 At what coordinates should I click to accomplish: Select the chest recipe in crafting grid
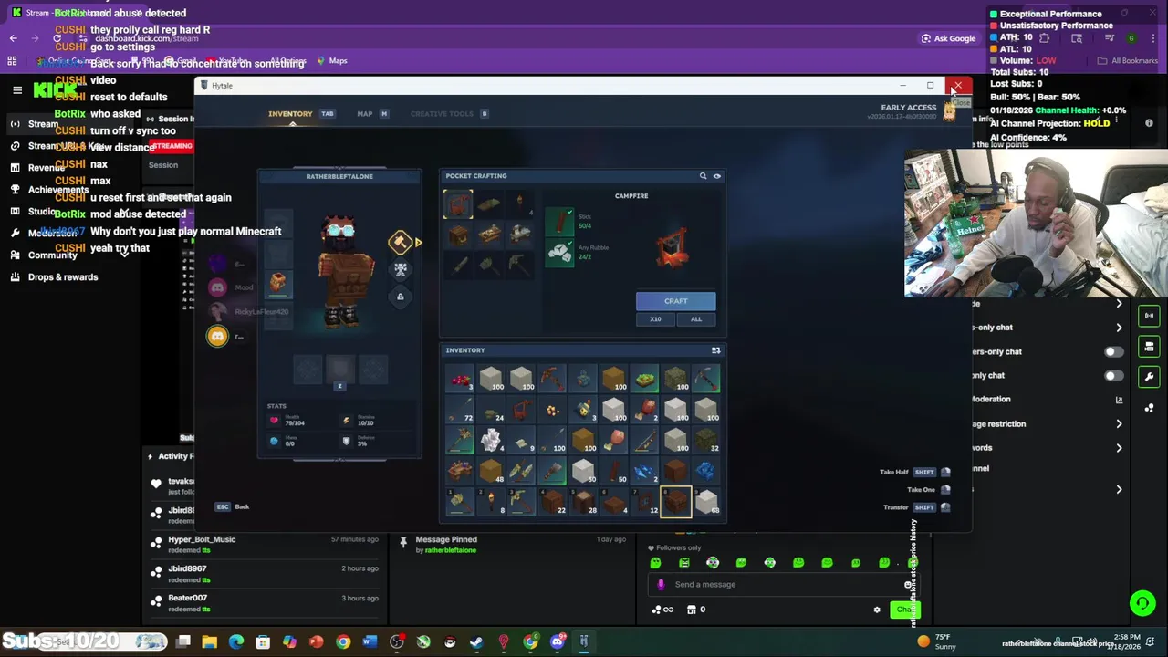(458, 235)
